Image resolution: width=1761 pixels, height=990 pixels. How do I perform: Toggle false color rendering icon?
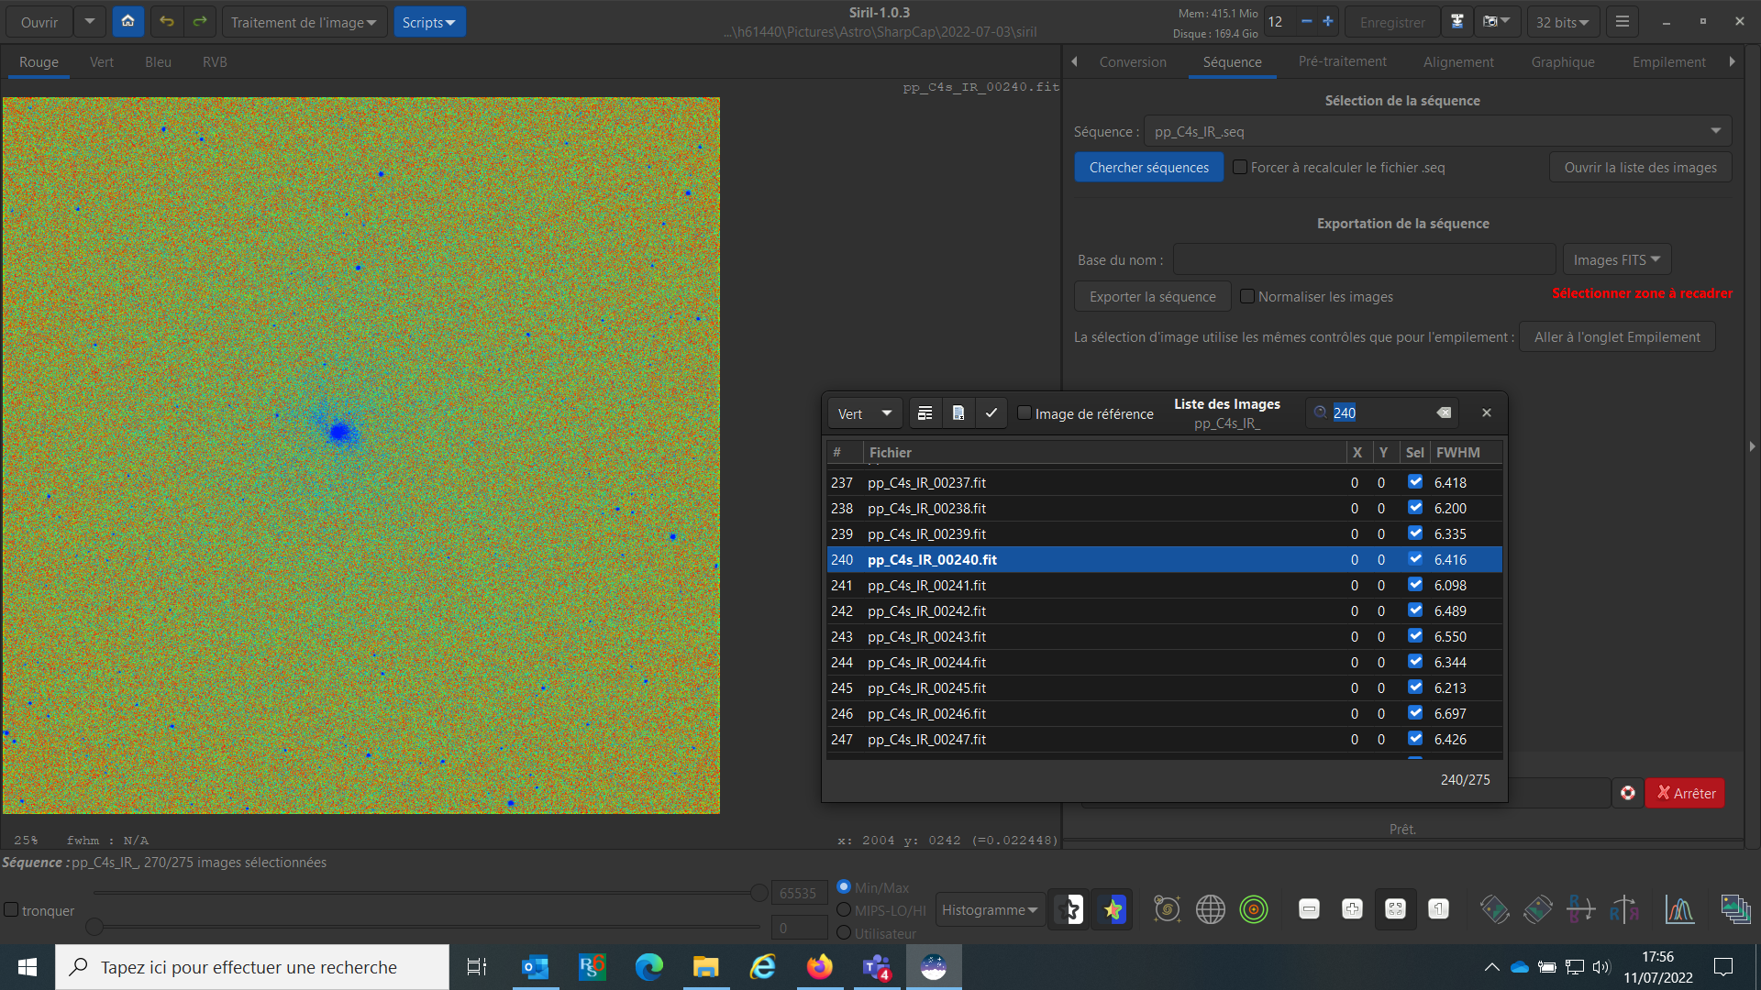[1113, 909]
